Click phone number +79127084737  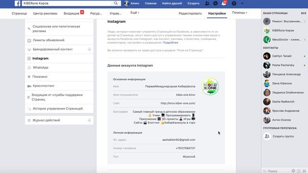(185, 148)
